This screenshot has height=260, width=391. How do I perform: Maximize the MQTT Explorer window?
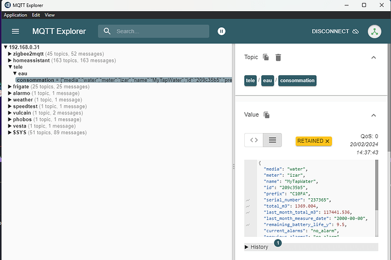(364, 5)
